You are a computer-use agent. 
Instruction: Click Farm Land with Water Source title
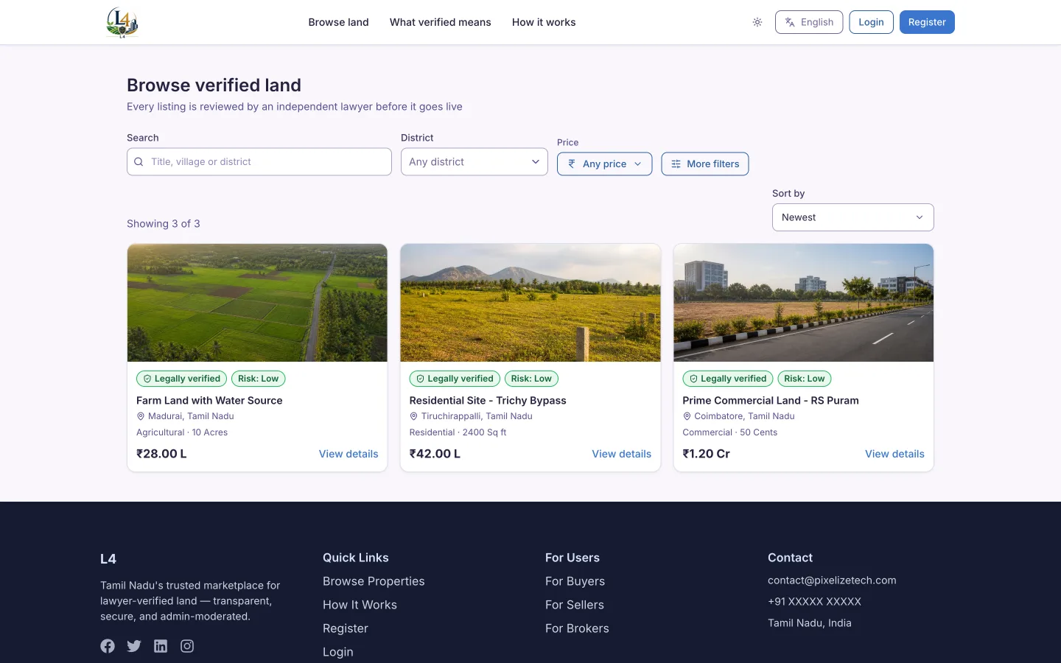click(x=209, y=400)
